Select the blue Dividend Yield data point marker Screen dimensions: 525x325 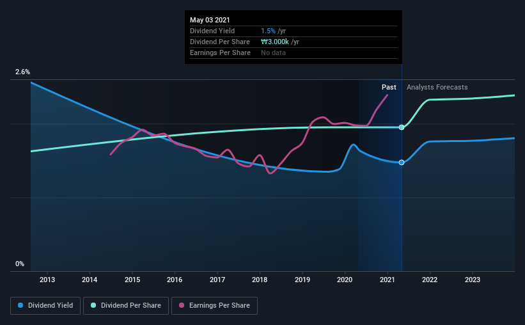point(402,162)
